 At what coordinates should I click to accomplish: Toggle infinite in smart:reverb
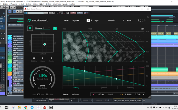(x=75, y=94)
